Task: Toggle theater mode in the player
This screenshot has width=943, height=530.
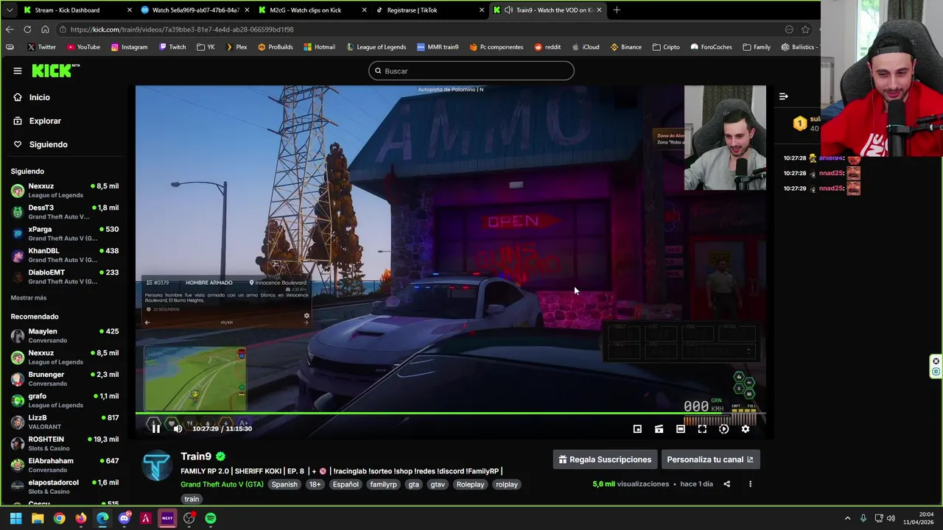Action: point(681,429)
